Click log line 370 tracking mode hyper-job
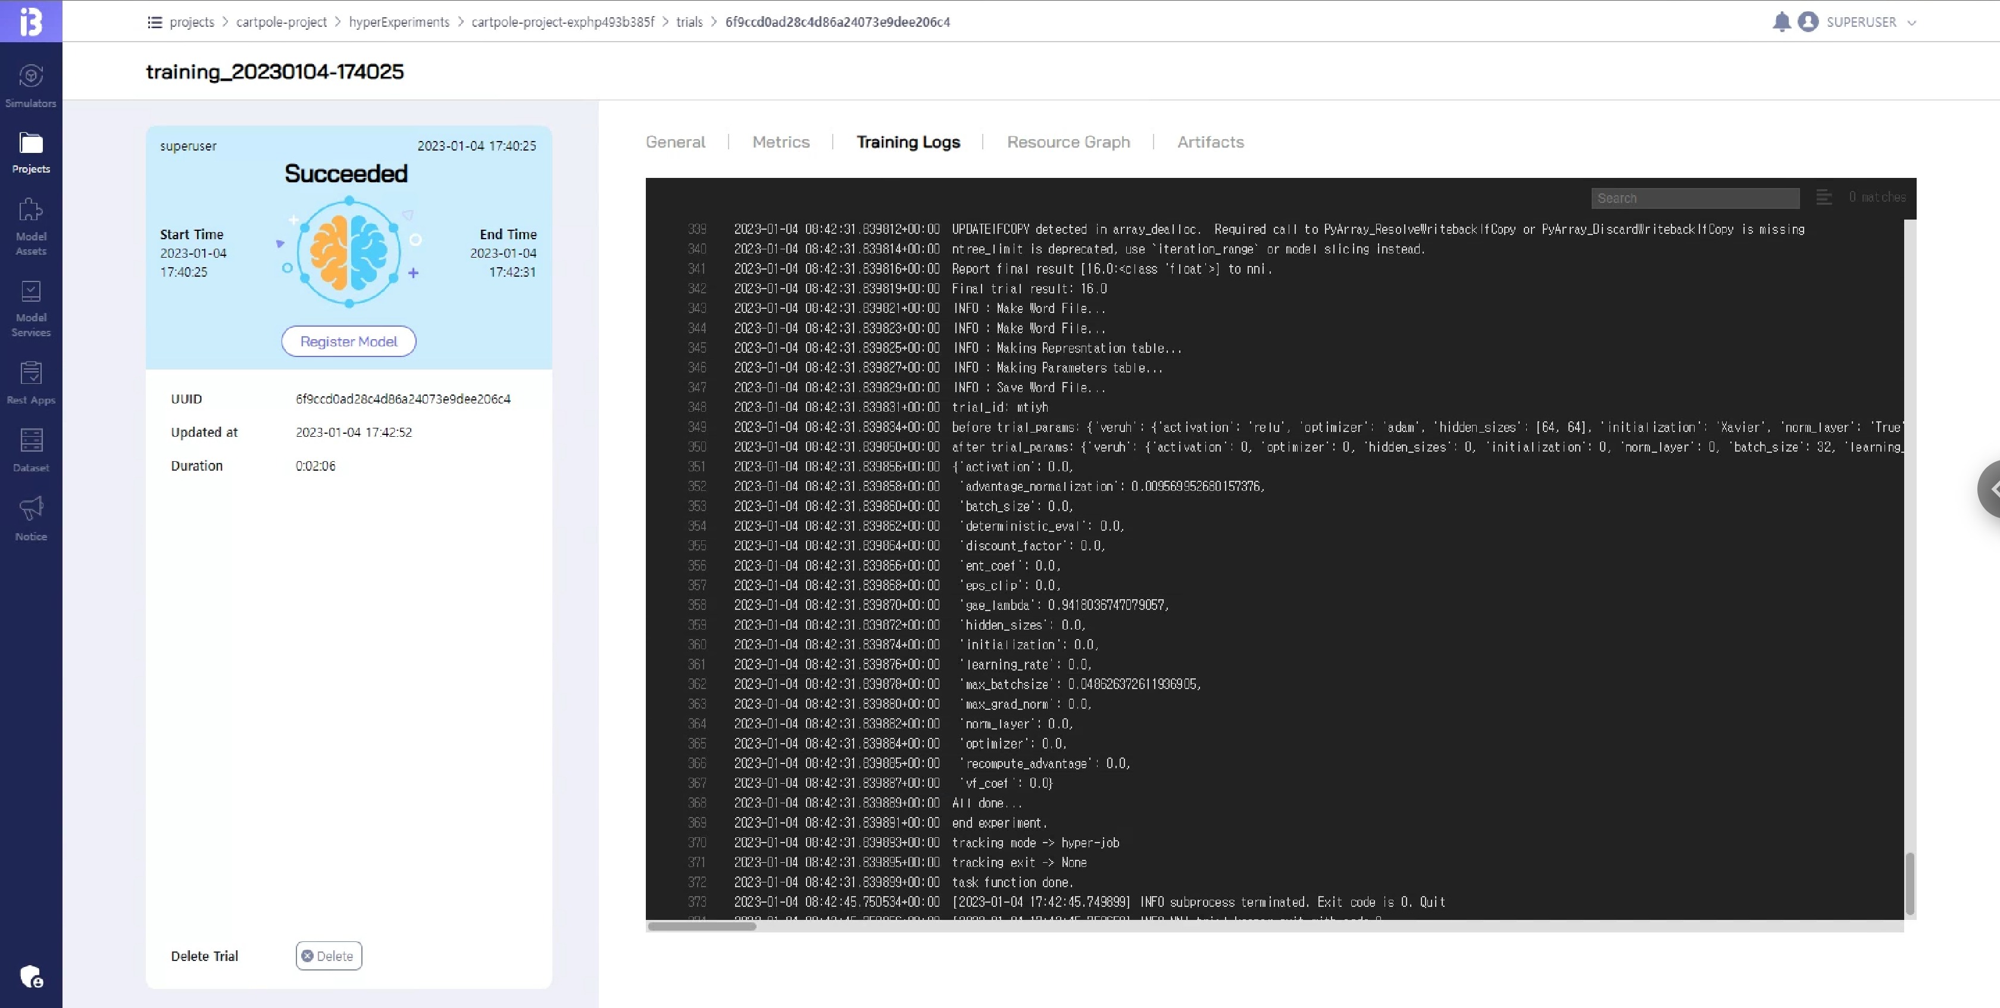 click(x=1036, y=843)
